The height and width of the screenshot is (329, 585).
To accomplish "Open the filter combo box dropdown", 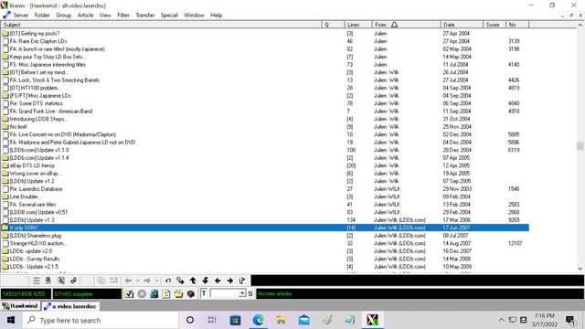I will 242,293.
